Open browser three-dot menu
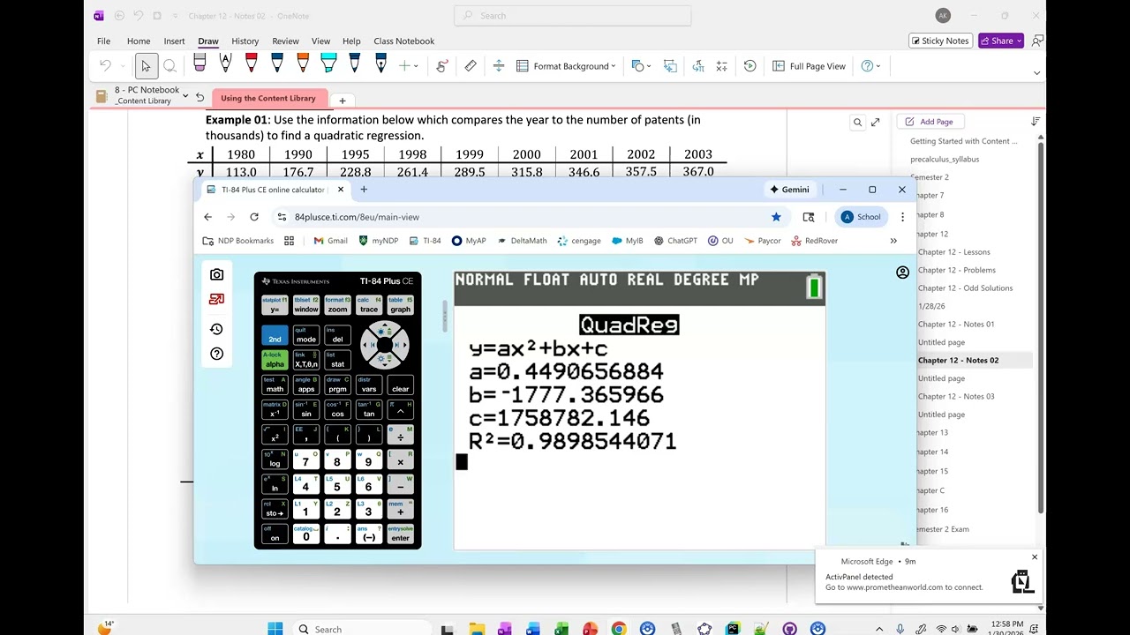 pos(902,217)
